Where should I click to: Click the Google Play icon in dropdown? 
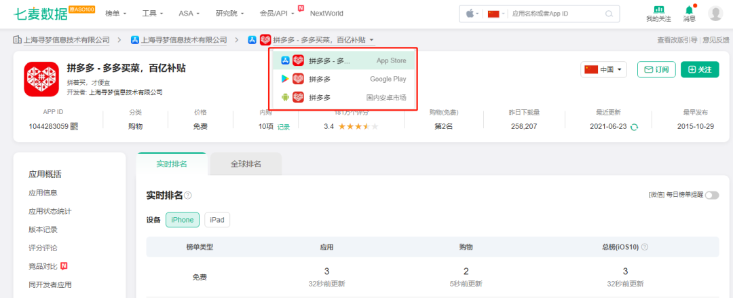coord(284,79)
